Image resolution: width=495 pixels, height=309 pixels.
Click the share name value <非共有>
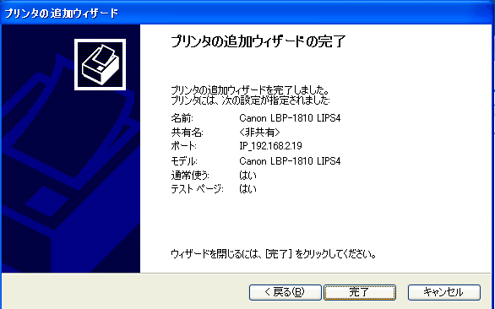[259, 132]
